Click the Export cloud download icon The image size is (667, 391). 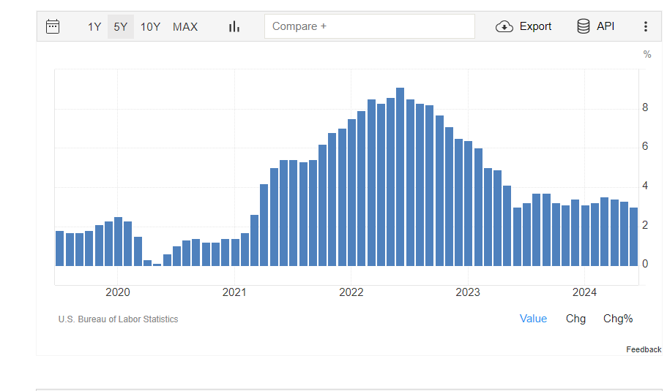click(x=504, y=26)
